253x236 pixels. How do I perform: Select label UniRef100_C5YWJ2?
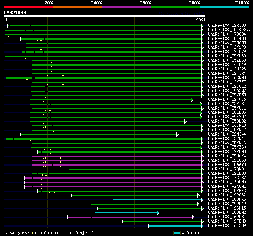point(227,130)
